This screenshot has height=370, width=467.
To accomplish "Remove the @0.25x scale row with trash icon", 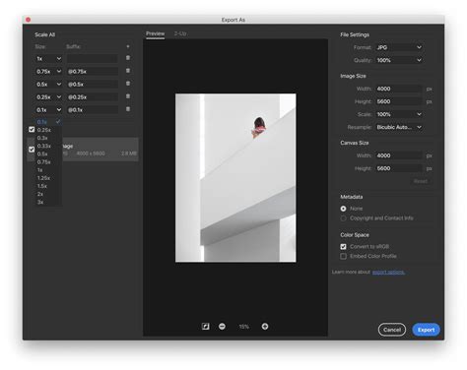I will [128, 96].
